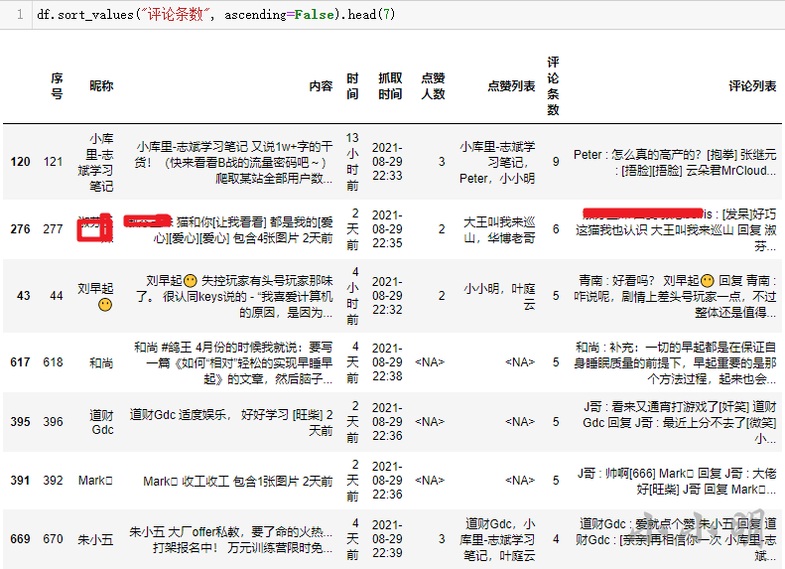Click content cell 包含4张图片 2天前

pos(229,230)
